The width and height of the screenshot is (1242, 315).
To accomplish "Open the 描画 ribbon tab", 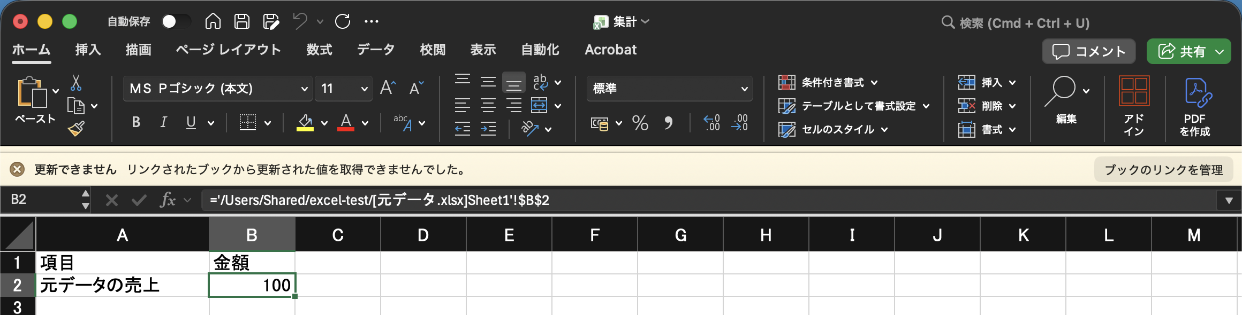I will coord(138,50).
